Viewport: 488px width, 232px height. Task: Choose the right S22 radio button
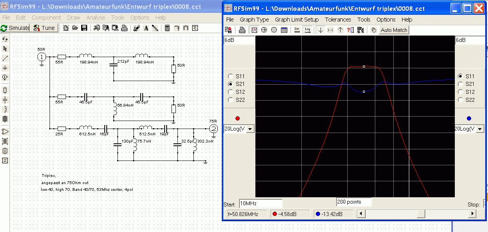(460, 100)
